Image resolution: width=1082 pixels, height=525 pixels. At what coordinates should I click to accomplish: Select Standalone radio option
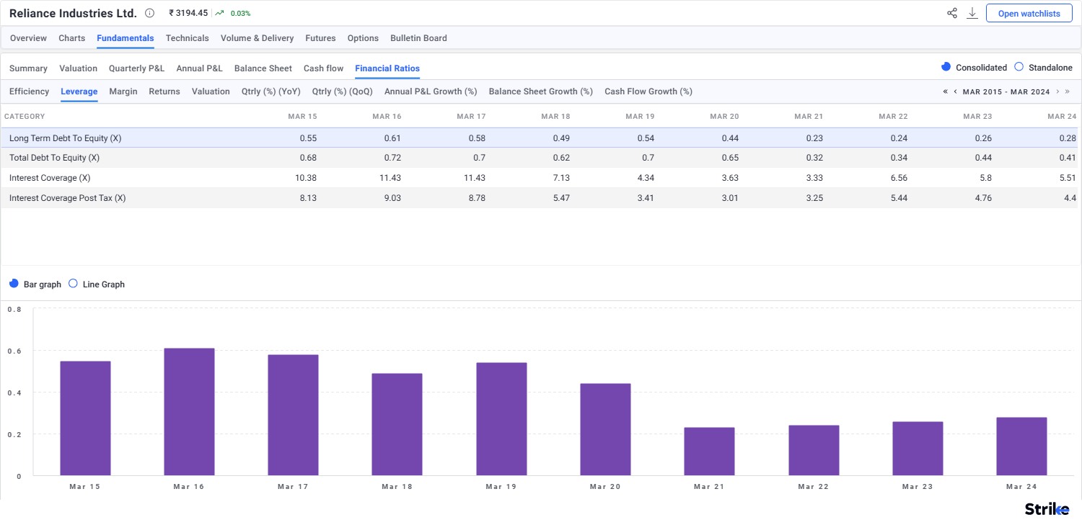coord(1019,67)
